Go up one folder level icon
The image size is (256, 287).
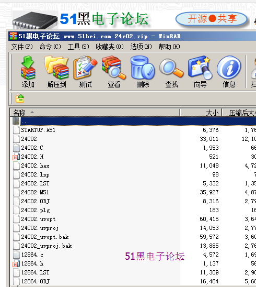coord(20,98)
